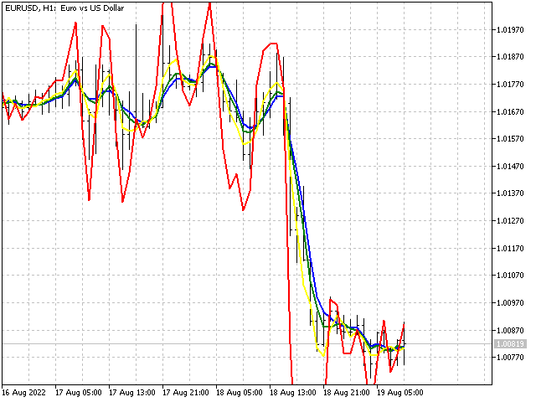Click the 1.00870 price axis label

[510, 331]
